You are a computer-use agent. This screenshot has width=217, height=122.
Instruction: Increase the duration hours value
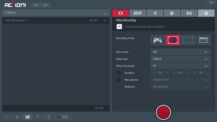[167, 73]
